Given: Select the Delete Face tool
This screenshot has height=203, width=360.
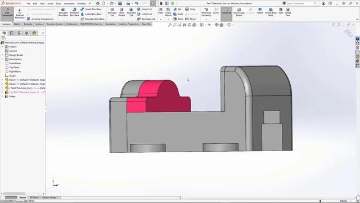Looking at the screenshot, I should [287, 12].
